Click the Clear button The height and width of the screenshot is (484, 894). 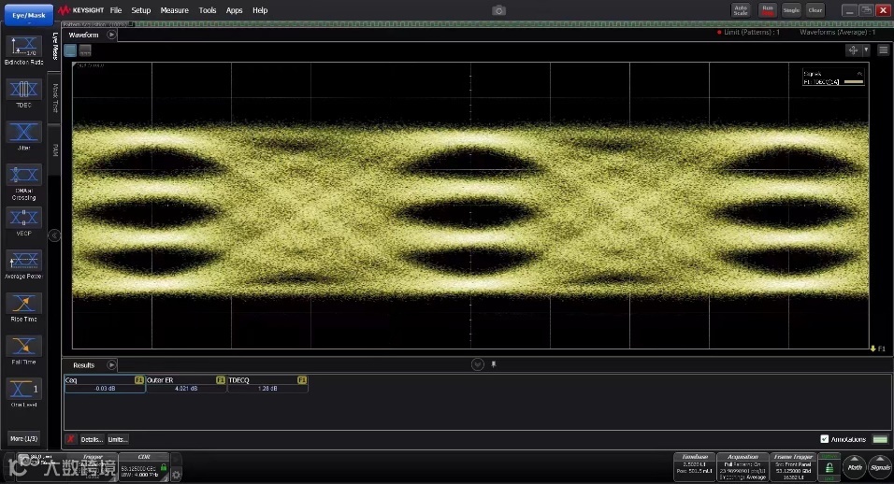tap(815, 10)
